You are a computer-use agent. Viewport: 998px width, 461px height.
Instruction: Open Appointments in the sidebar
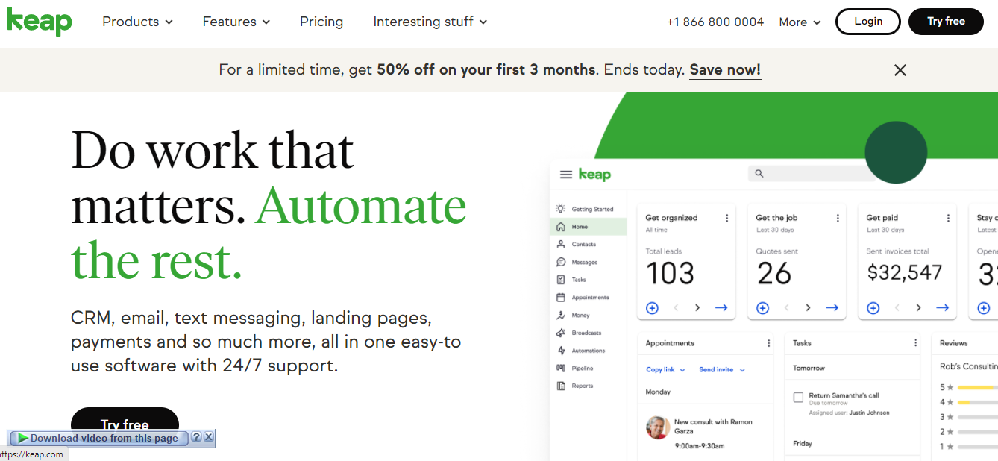tap(589, 298)
